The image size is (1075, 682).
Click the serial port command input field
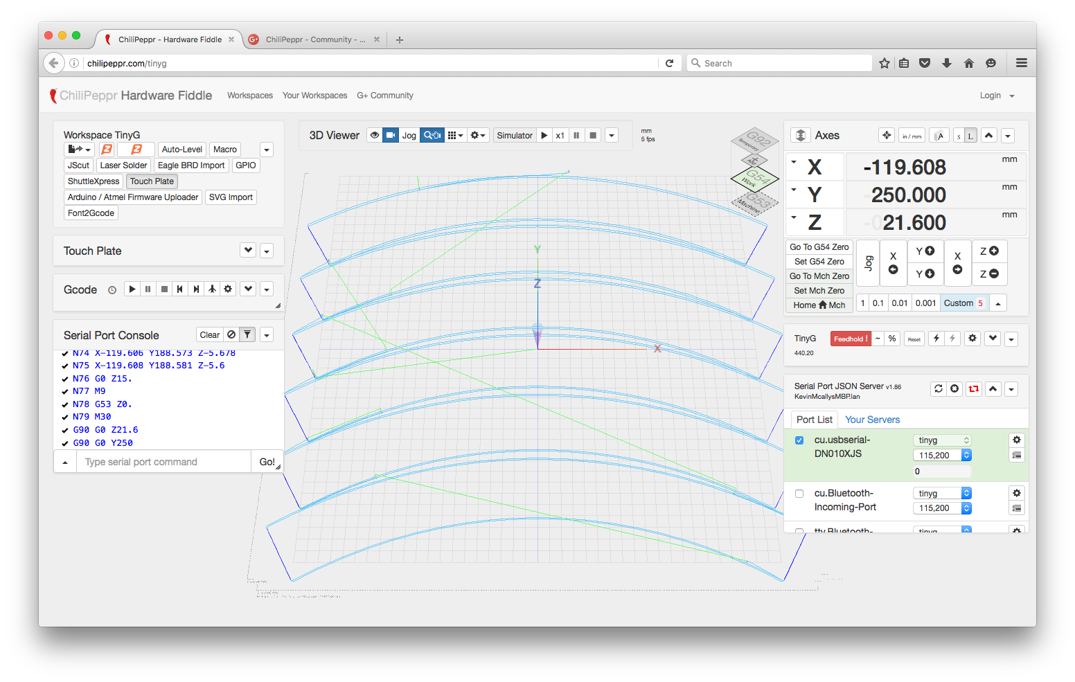(163, 462)
